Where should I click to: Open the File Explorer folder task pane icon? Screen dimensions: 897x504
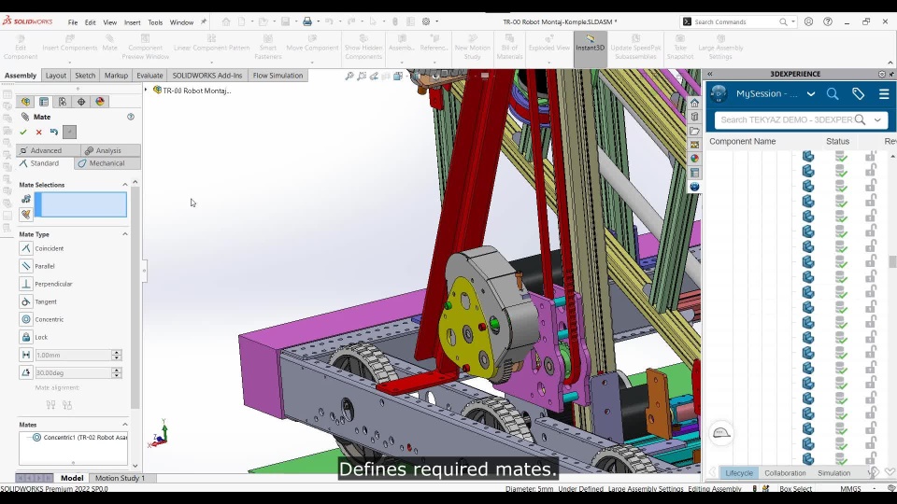[694, 131]
